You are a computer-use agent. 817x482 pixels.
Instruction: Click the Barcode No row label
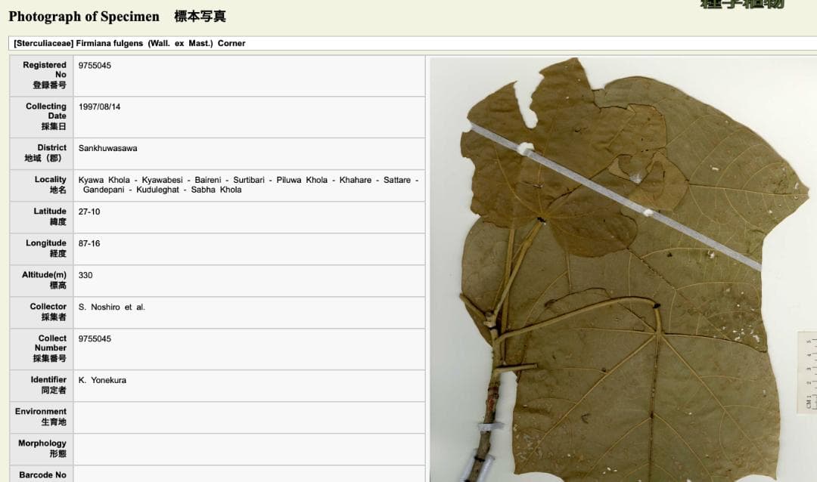(x=43, y=475)
